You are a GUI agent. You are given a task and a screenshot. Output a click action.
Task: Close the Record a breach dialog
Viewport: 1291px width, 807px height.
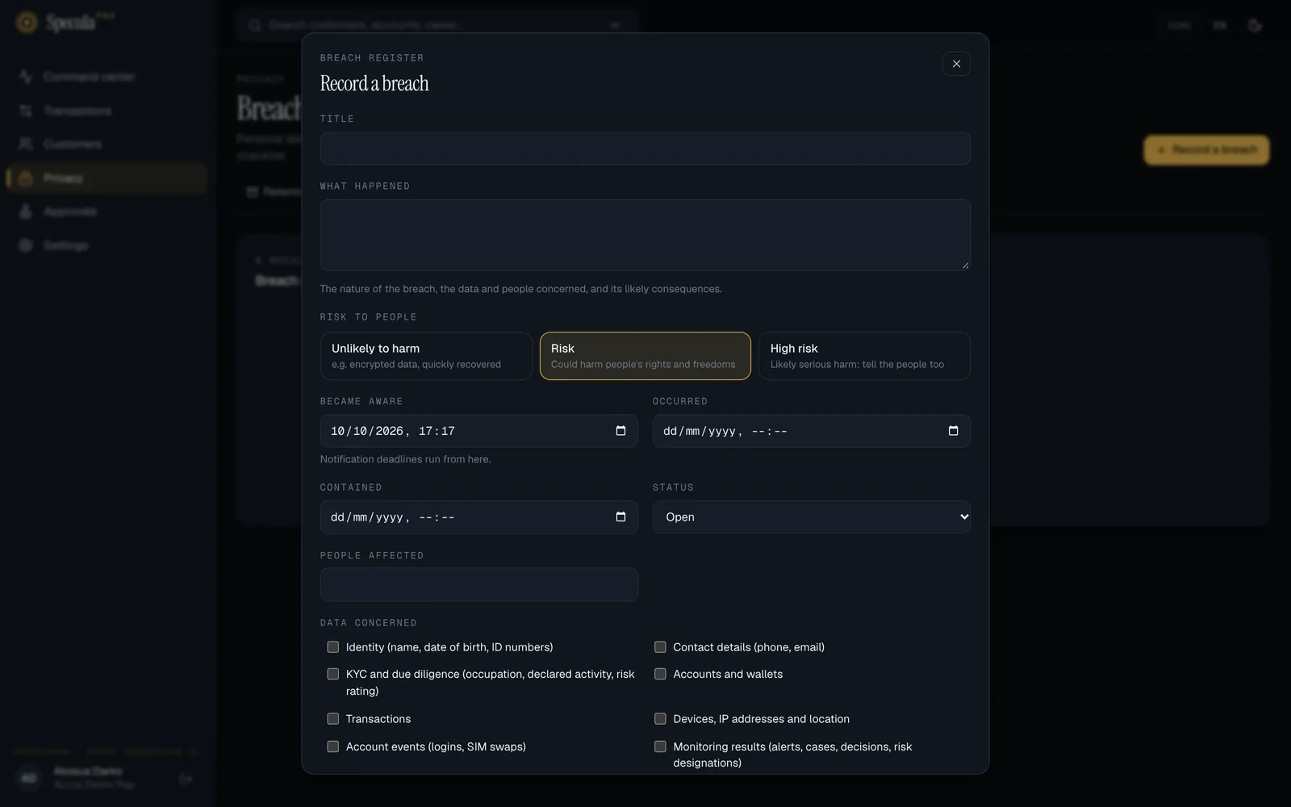pyautogui.click(x=956, y=64)
